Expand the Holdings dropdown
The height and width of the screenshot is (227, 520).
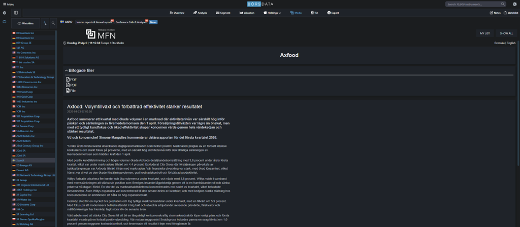[272, 13]
